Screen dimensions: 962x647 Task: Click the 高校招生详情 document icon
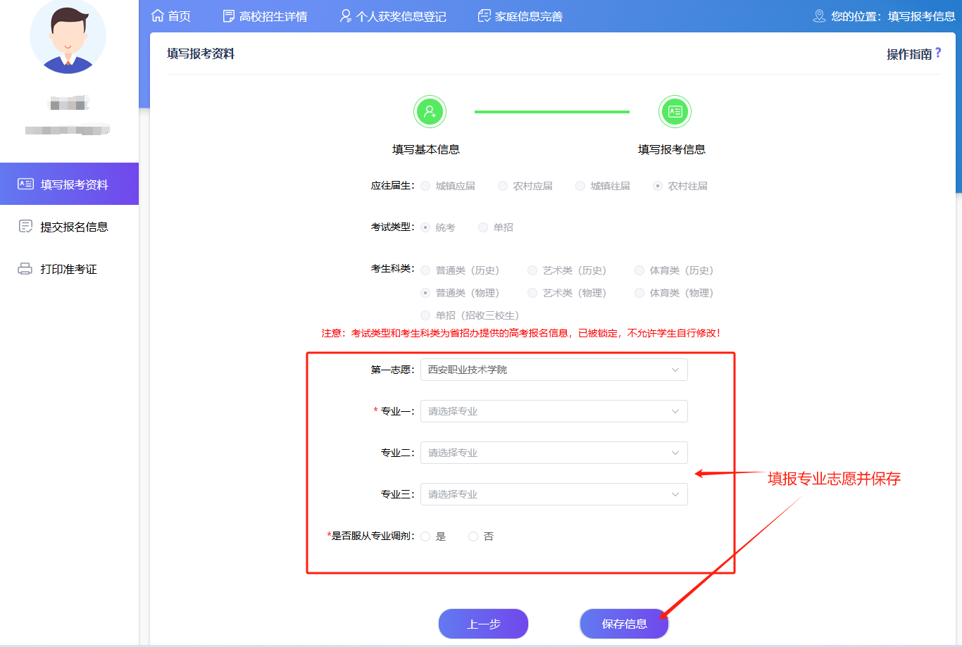point(228,15)
